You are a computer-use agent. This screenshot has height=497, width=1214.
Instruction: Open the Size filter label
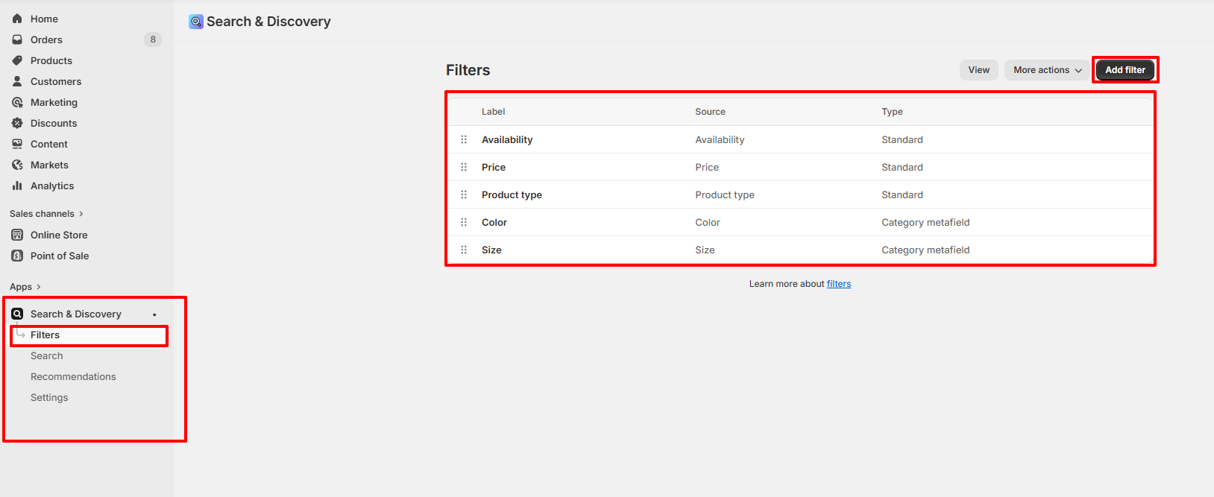tap(491, 250)
